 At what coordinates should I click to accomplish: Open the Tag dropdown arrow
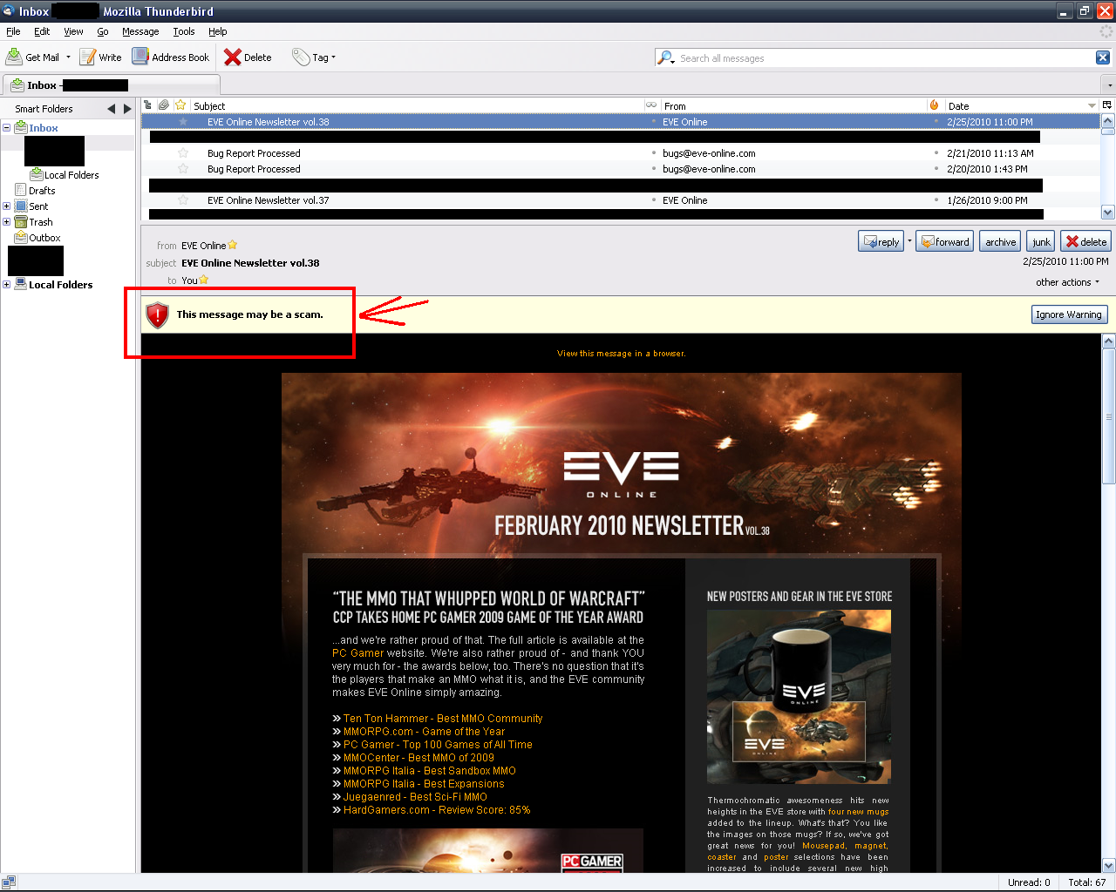[x=333, y=57]
